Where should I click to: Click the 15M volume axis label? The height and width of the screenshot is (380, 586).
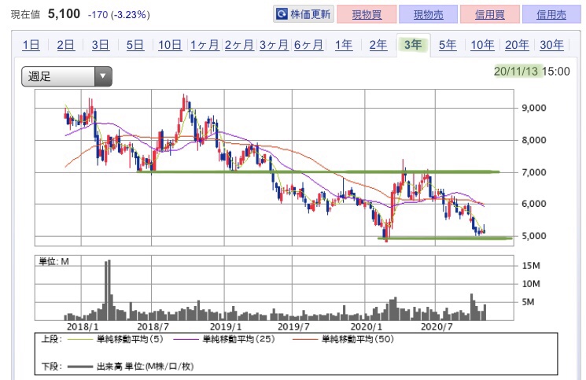click(531, 266)
